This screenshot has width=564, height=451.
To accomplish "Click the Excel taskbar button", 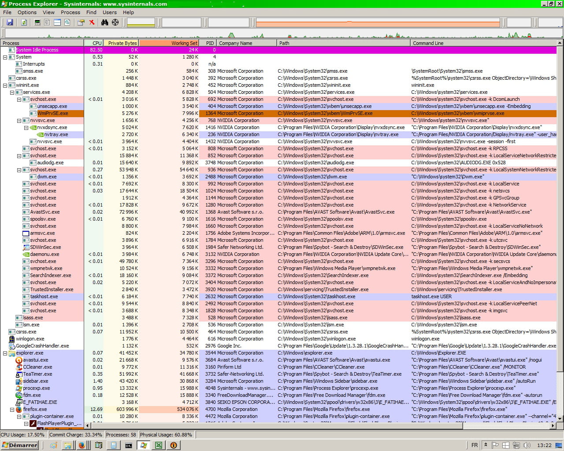I will 158,445.
